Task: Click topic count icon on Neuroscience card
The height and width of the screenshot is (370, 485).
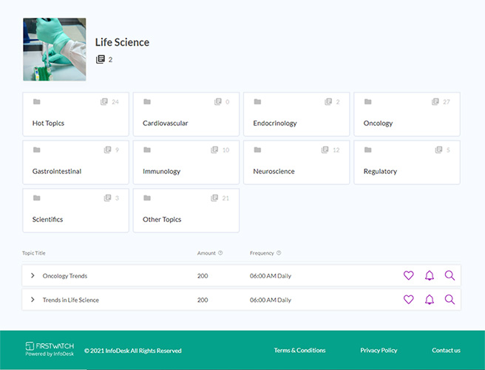Action: point(325,150)
